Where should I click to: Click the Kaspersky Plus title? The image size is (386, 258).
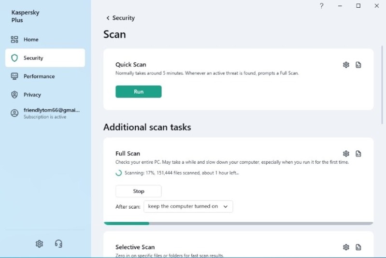coord(25,16)
